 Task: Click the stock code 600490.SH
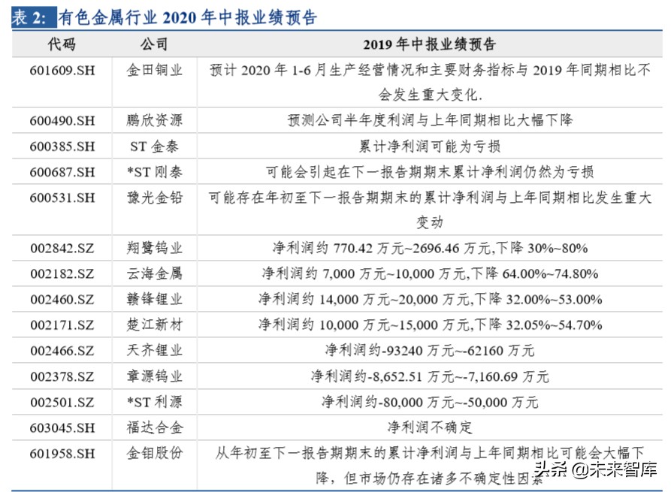click(x=63, y=120)
